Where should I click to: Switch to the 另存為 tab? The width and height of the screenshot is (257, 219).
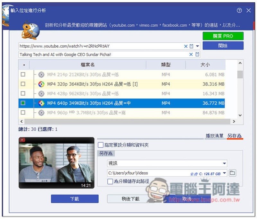235,136
